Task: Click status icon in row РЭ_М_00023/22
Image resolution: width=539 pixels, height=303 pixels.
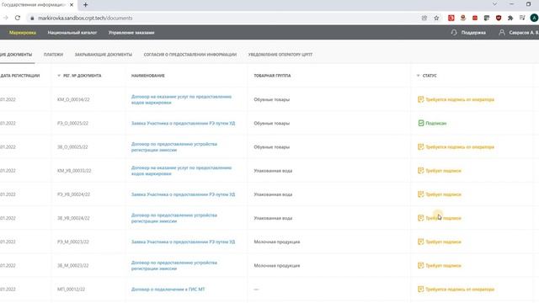Action: click(x=421, y=242)
